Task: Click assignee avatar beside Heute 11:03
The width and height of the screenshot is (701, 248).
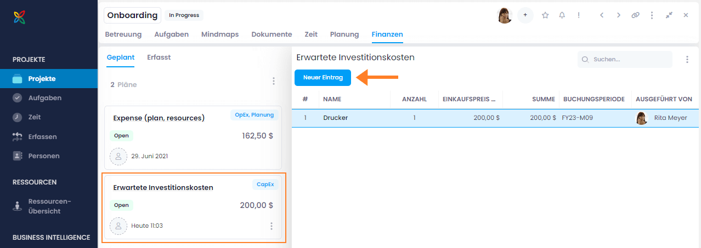Action: [118, 226]
